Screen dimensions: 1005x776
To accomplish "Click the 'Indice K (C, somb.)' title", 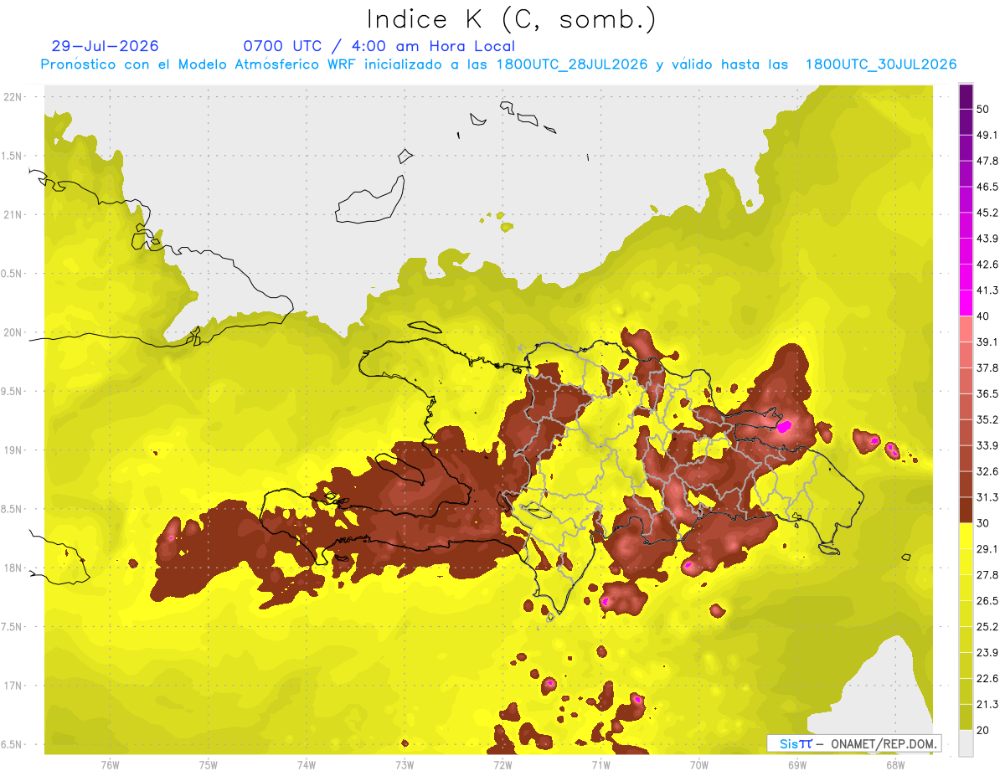I will point(511,20).
